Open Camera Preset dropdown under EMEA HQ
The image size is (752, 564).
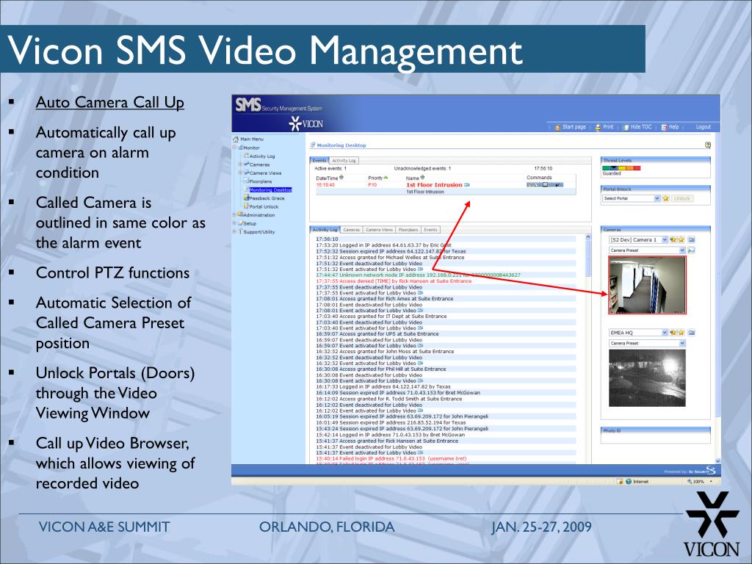(x=682, y=344)
